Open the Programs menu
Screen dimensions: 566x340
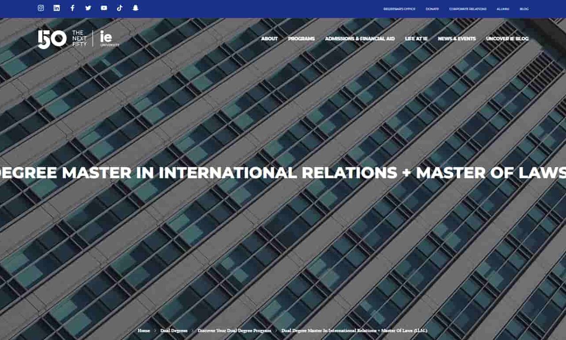point(302,39)
